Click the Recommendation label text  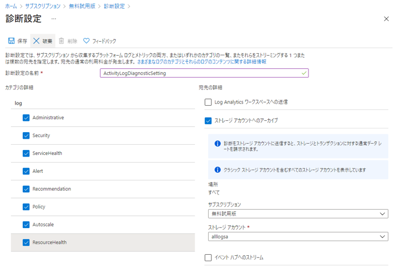[52, 189]
